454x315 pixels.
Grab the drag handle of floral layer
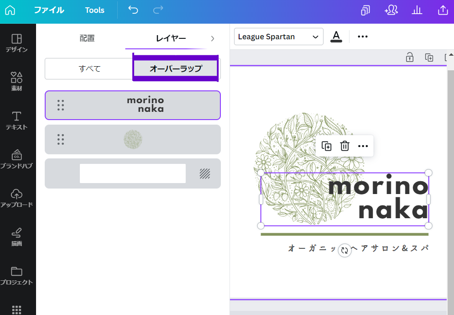point(61,139)
